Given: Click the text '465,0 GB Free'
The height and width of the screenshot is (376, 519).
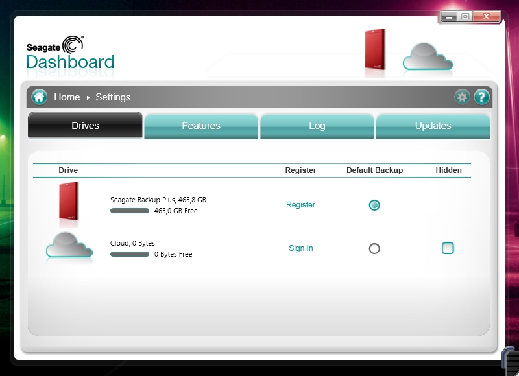Looking at the screenshot, I should pyautogui.click(x=176, y=211).
